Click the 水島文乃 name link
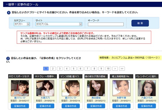This screenshot has height=110, width=162. pyautogui.click(x=45, y=98)
